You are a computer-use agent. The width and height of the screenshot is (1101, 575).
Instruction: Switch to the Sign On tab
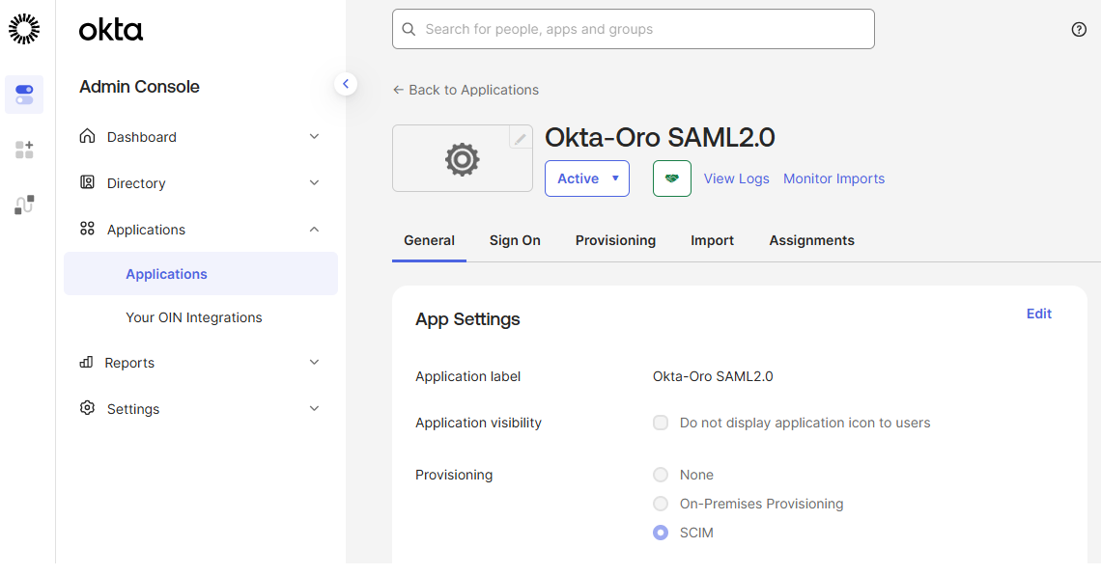(x=515, y=240)
